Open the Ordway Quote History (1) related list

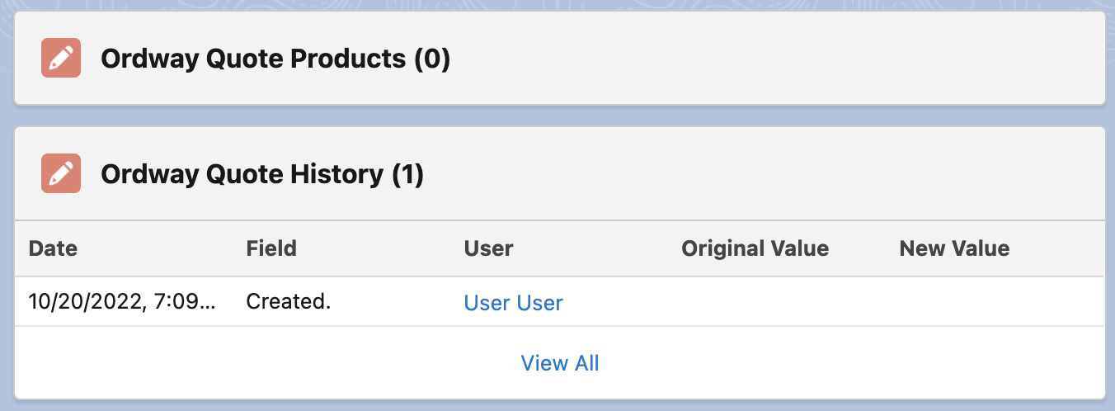click(x=262, y=174)
